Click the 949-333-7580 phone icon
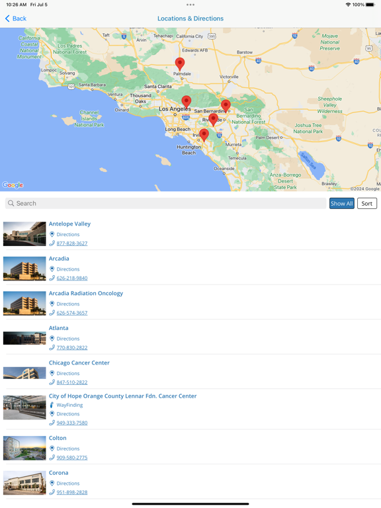381x508 pixels. coord(52,423)
